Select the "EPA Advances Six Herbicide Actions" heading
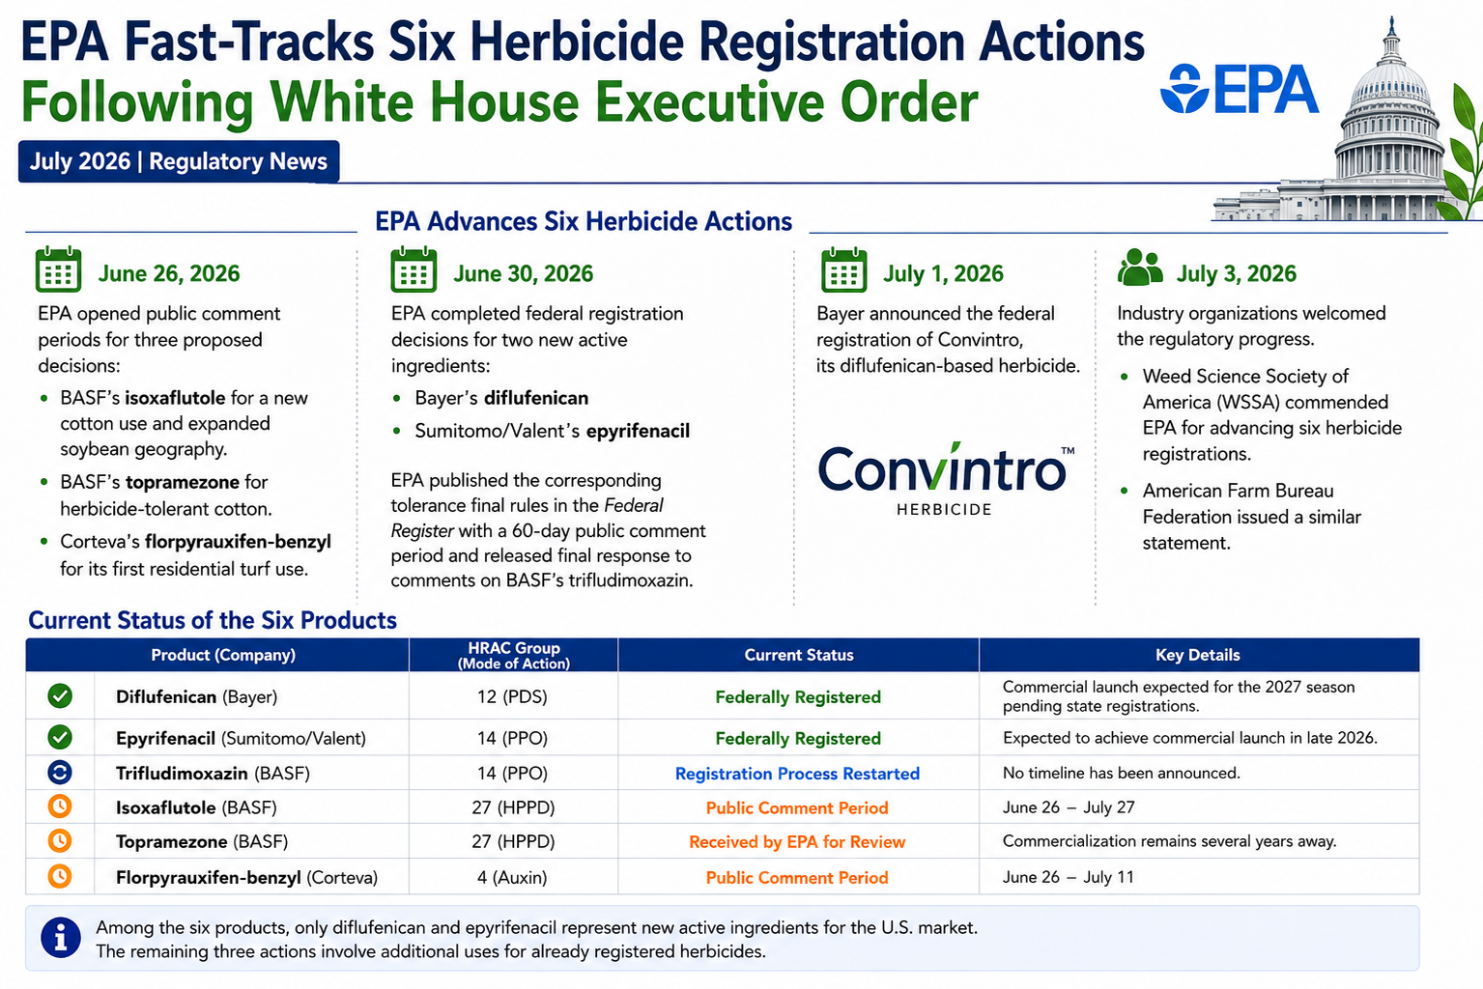Image resolution: width=1483 pixels, height=989 pixels. (x=584, y=222)
